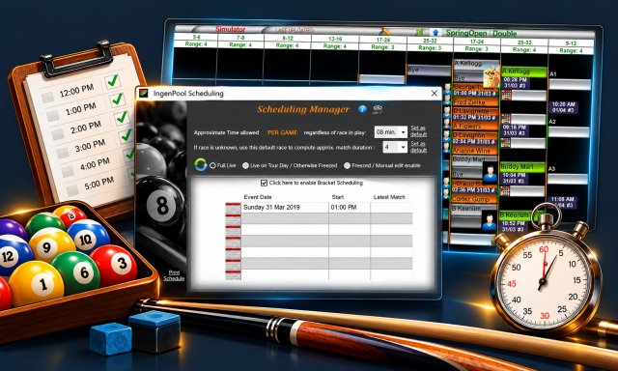Open Buddy Mart's blue avatar picture
The image size is (618, 371).
tap(490, 172)
